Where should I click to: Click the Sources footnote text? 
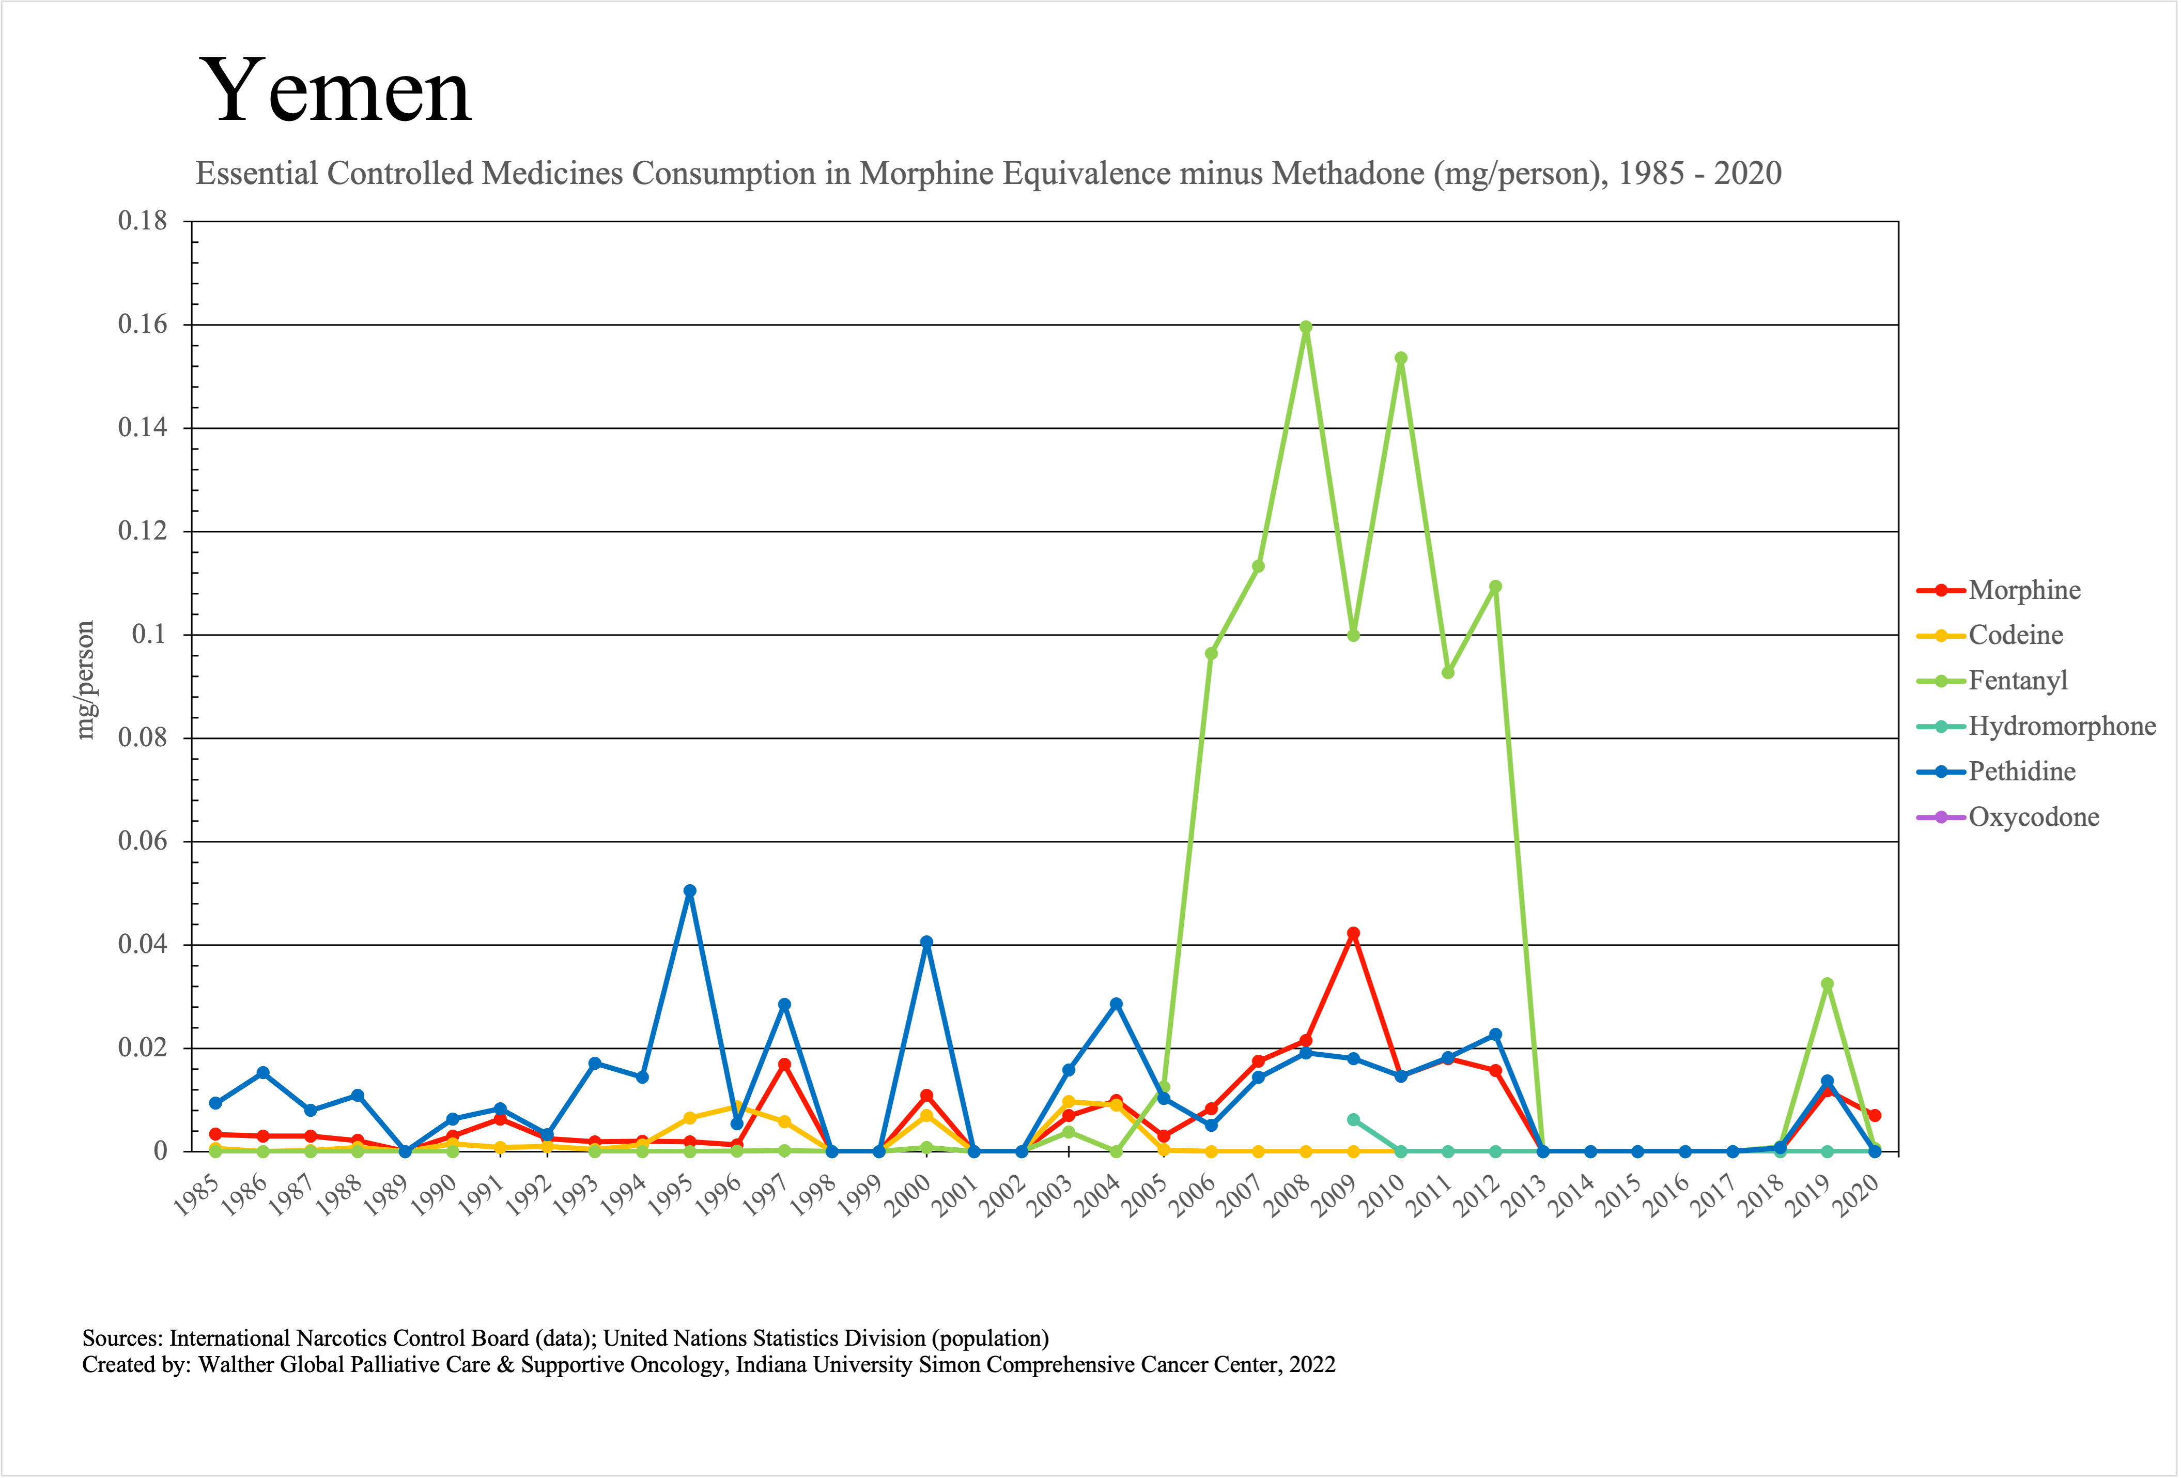pyautogui.click(x=565, y=1338)
